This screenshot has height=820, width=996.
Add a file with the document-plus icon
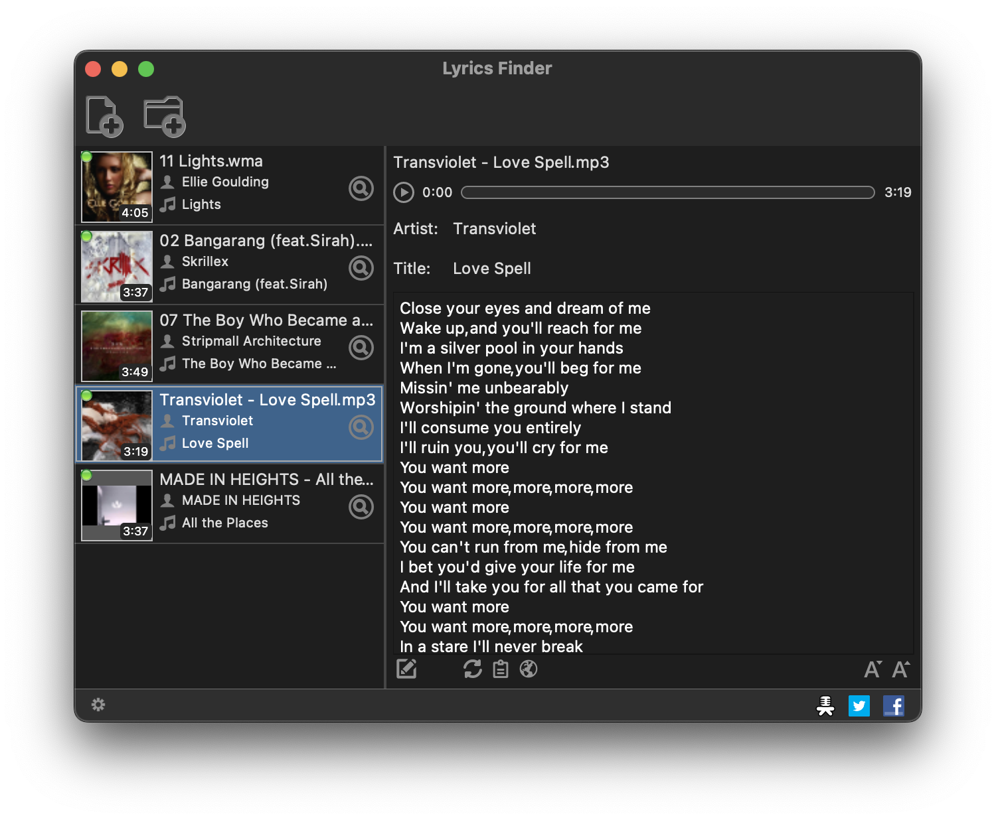click(104, 117)
